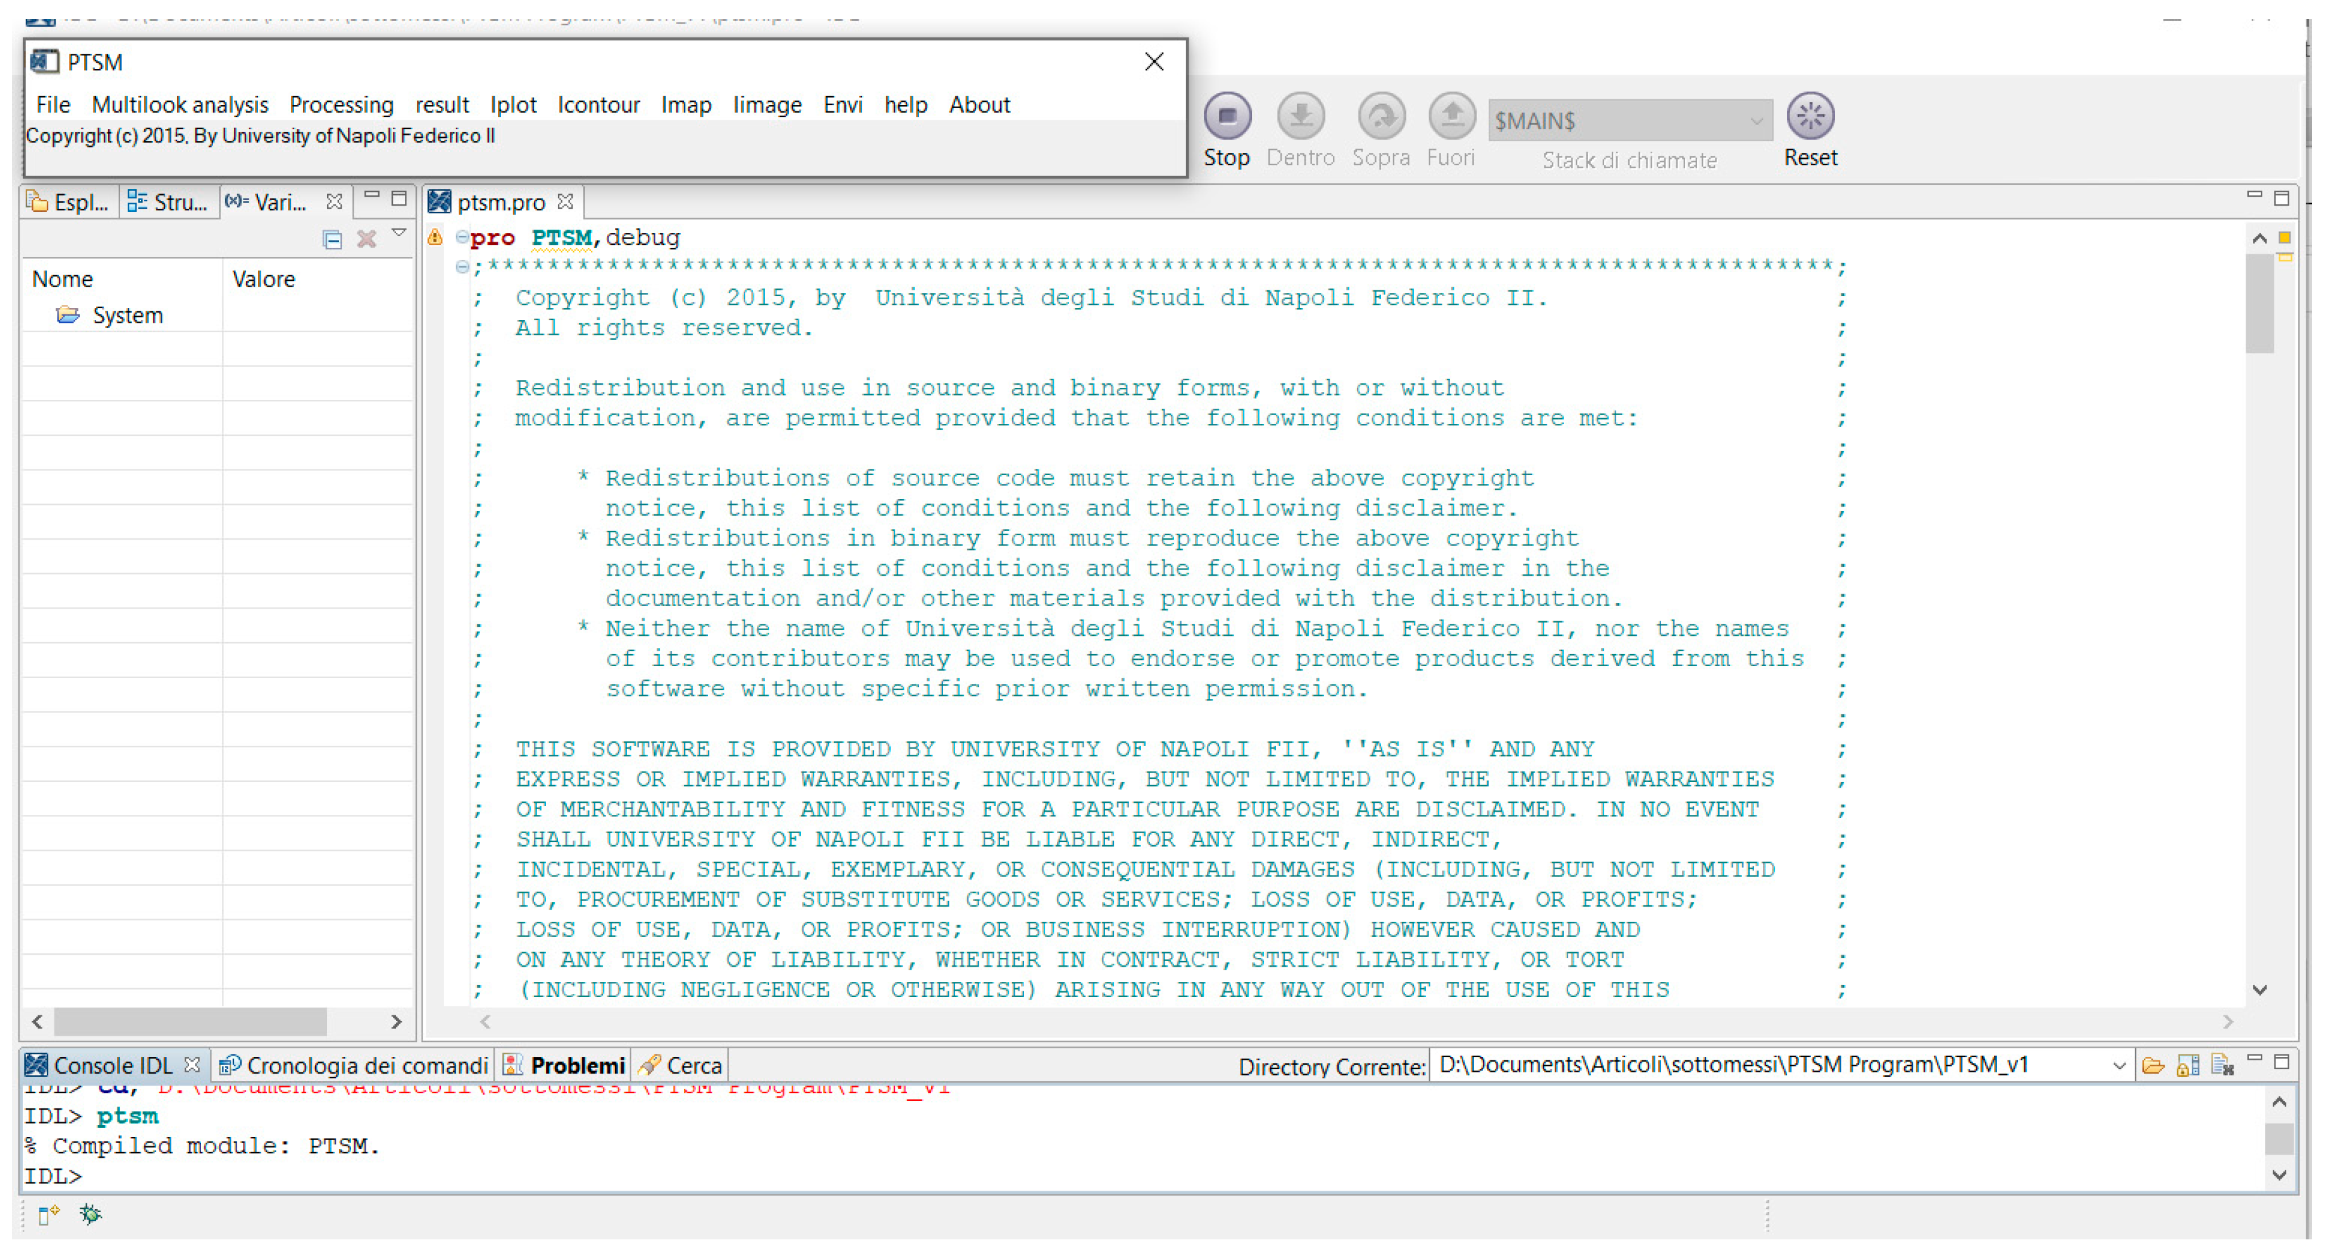Switch to the Espl... project explorer tab
The height and width of the screenshot is (1252, 2326).
click(68, 201)
